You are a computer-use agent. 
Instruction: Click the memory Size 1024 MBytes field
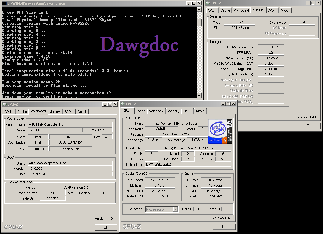click(x=239, y=28)
